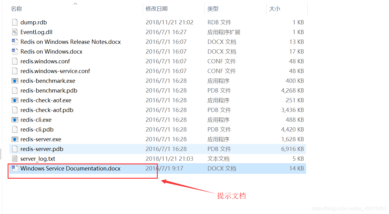Select the redis-server.exe file name
The image size is (389, 214).
point(41,139)
